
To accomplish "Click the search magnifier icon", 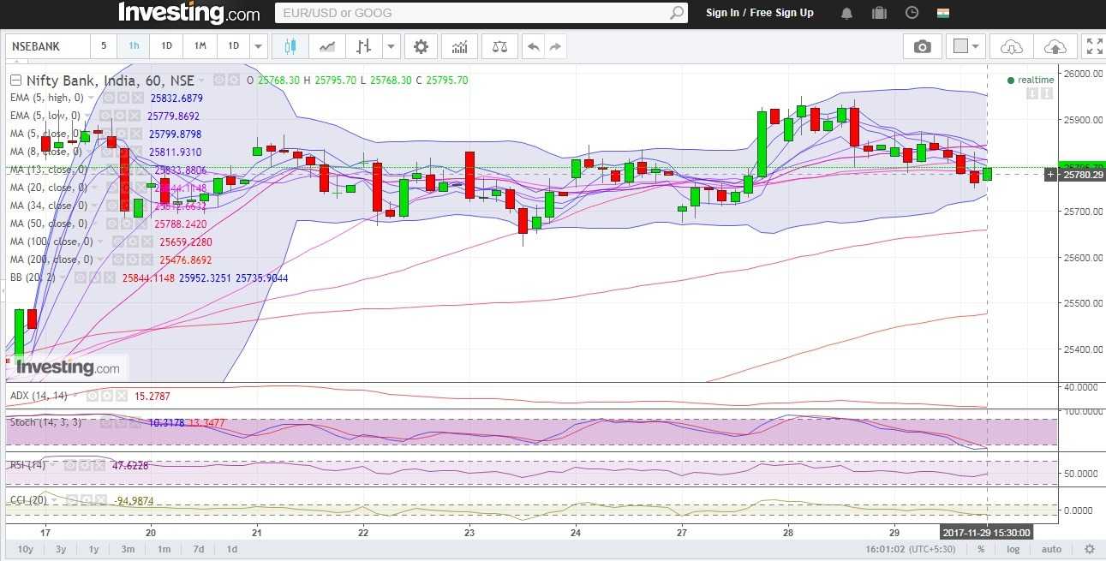I will (677, 13).
